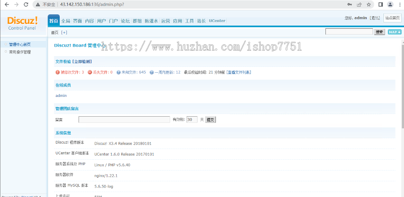Click the 有效期 days field
Image resolution: width=404 pixels, height=197 pixels.
(192, 120)
